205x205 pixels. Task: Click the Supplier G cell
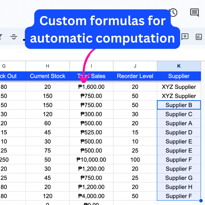179,178
